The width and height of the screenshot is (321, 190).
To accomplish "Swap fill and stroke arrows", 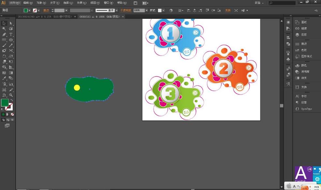I will [12, 100].
